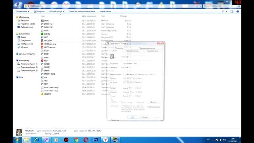
Task: Sort by the 'Размер' column header
Action: point(123,16)
